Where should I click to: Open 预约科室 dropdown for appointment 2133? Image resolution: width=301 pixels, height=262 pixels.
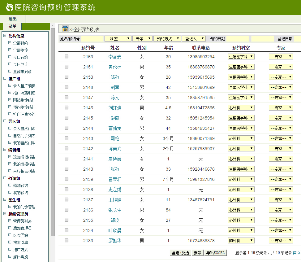[241, 240]
